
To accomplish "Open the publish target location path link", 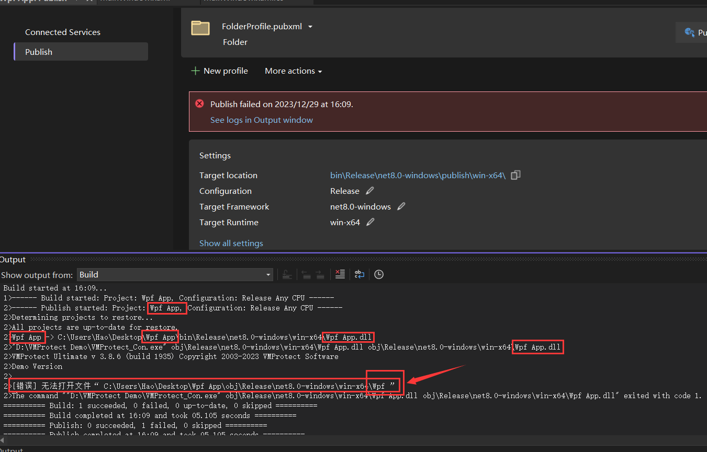I will (418, 176).
